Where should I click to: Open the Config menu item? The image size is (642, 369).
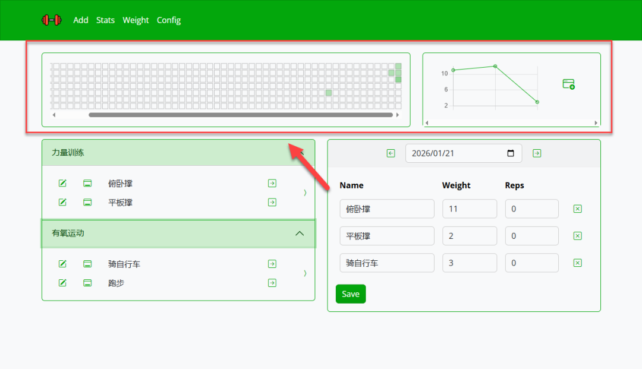coord(169,20)
